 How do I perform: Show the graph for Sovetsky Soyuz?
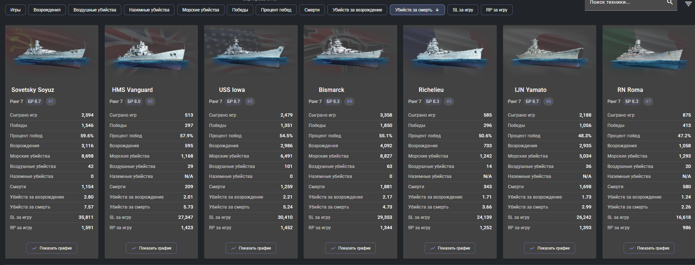pyautogui.click(x=52, y=248)
